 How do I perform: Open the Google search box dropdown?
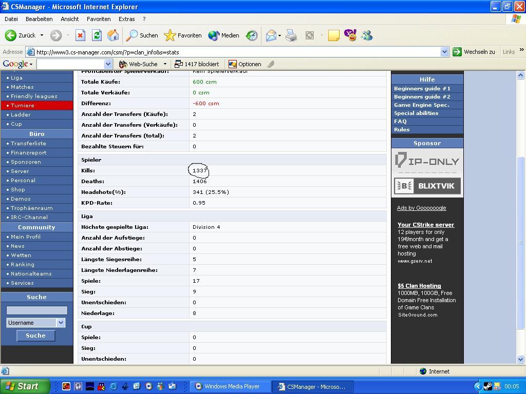click(108, 64)
